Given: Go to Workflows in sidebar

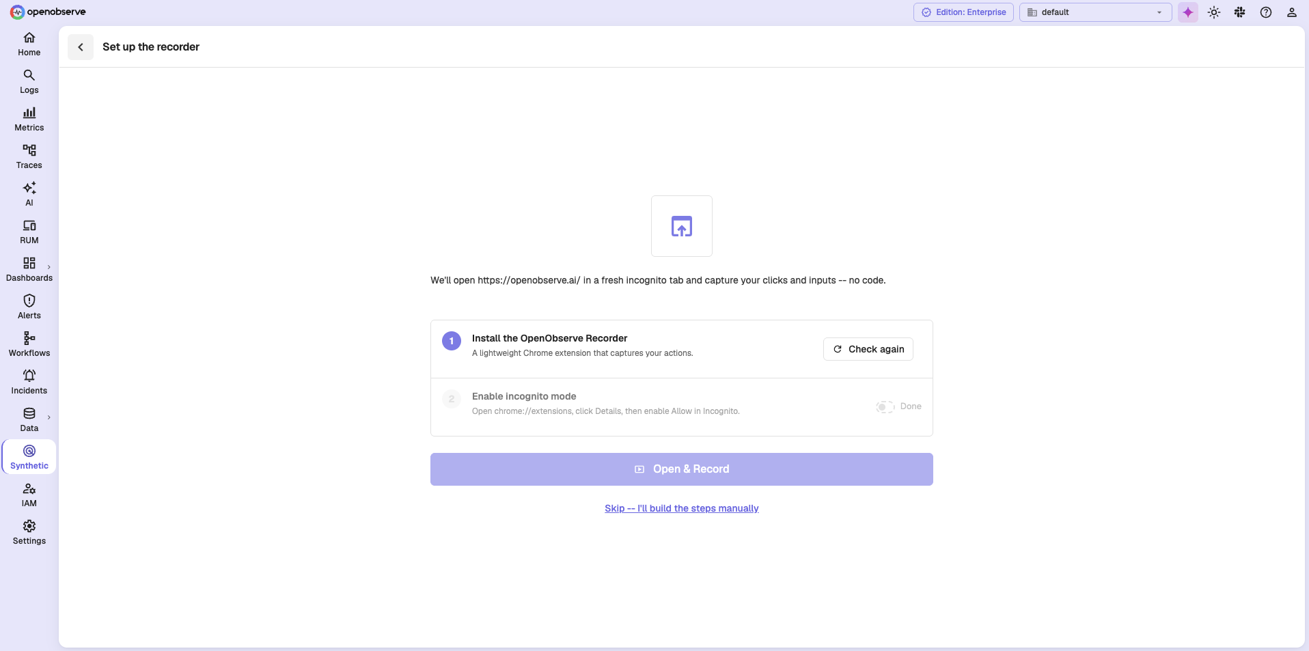Looking at the screenshot, I should (x=29, y=345).
